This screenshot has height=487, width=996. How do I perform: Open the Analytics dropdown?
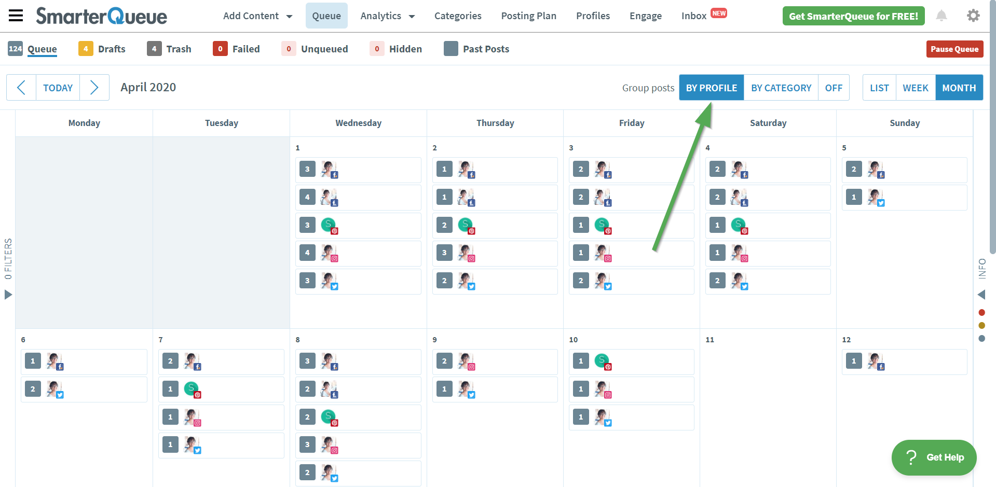tap(387, 16)
